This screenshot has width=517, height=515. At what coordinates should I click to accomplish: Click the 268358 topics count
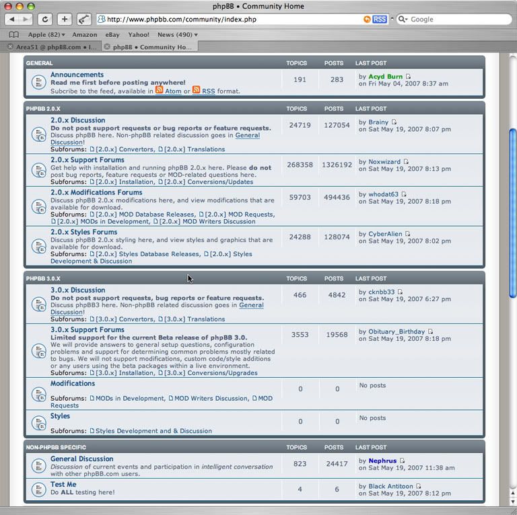[x=300, y=165]
